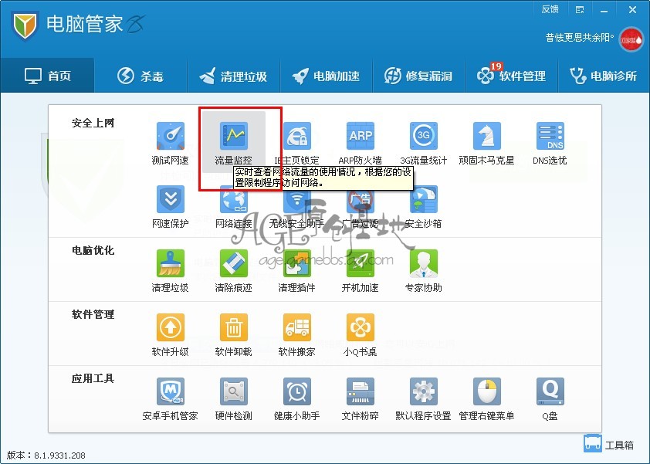Open 专家协助 expert assistance
This screenshot has height=464, width=650.
[423, 271]
